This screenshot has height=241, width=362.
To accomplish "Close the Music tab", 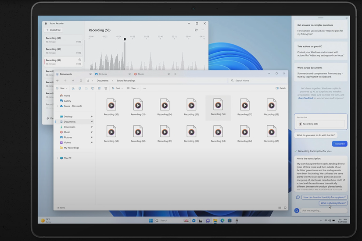I will coord(168,74).
